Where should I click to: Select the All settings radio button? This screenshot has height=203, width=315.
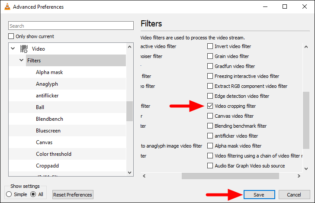[33, 194]
